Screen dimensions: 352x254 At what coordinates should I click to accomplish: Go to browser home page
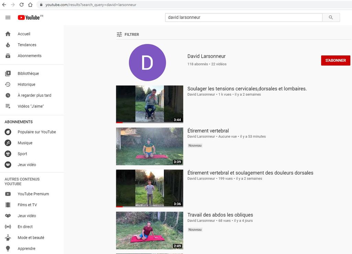click(x=30, y=5)
